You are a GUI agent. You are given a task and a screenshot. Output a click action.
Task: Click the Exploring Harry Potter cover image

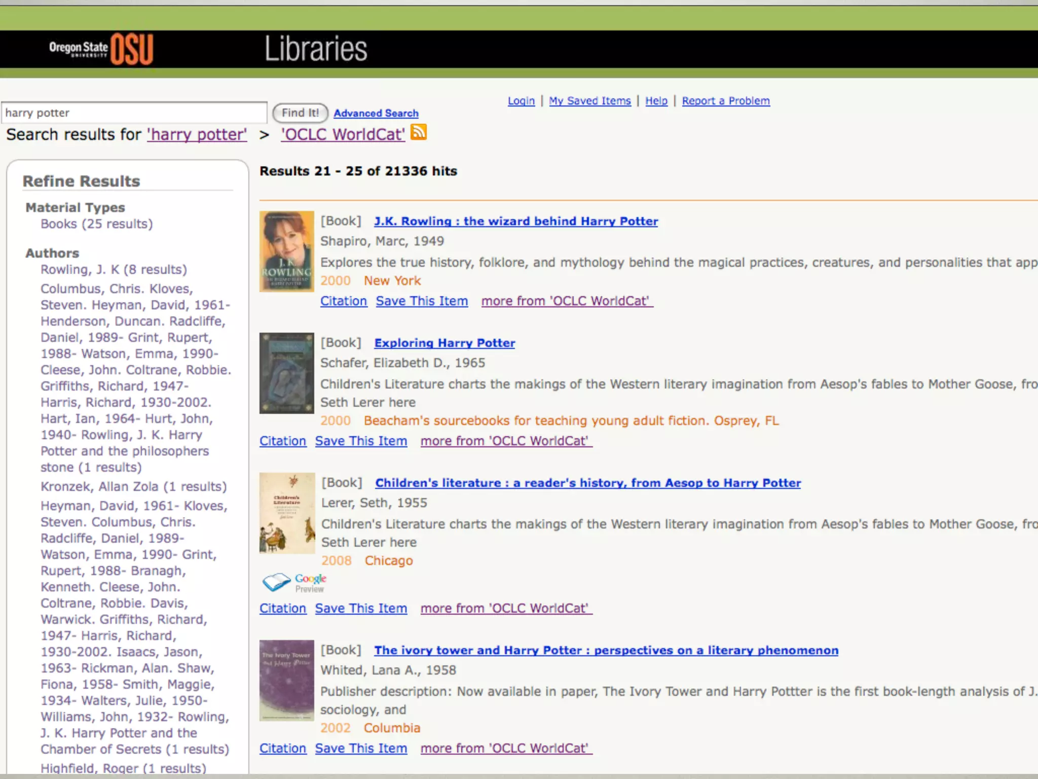[286, 373]
